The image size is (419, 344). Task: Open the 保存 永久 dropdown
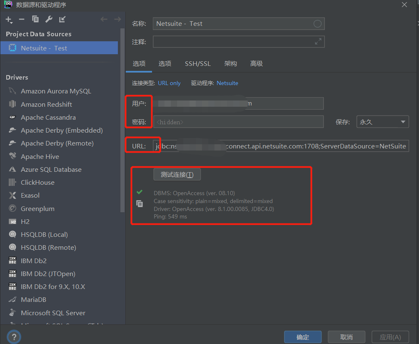[x=382, y=122]
